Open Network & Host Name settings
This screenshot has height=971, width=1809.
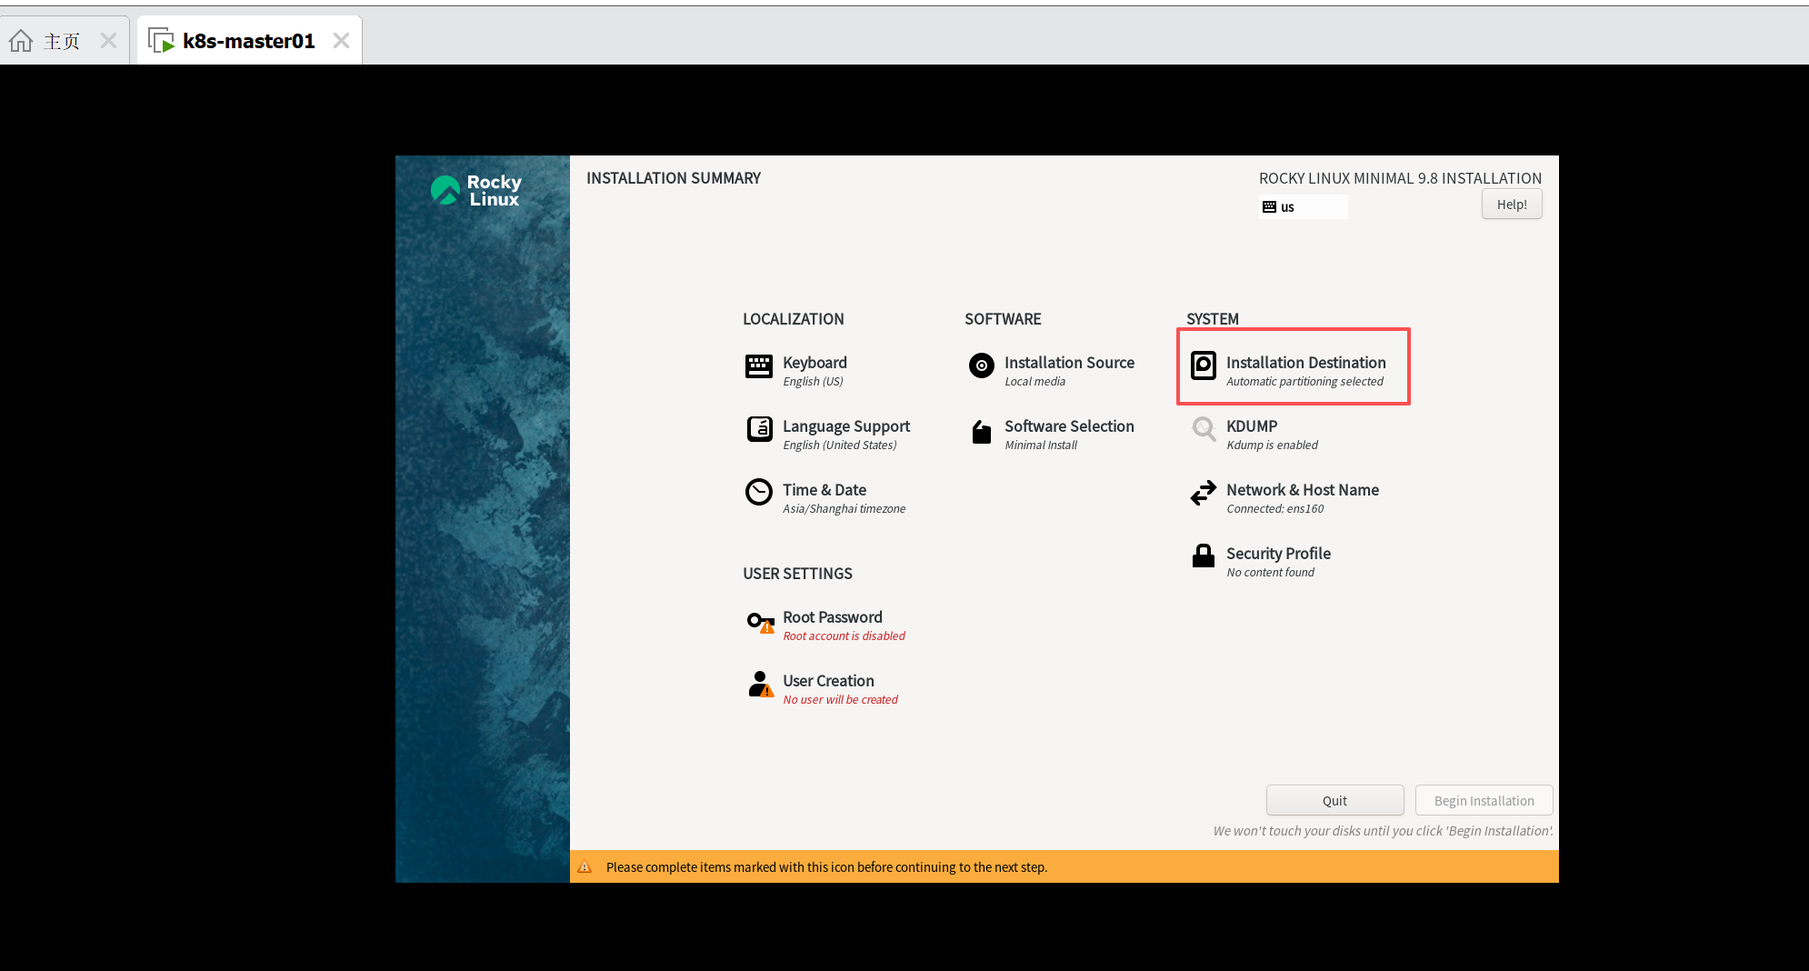pos(1303,490)
